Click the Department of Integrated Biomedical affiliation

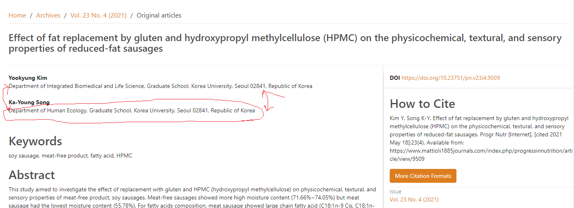pos(160,86)
